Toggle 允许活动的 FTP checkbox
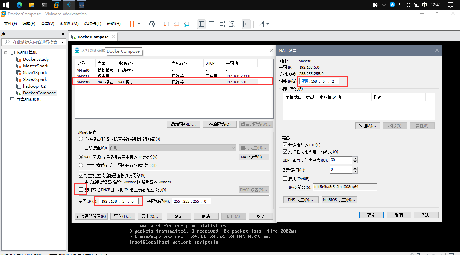This screenshot has height=255, width=460. (285, 145)
